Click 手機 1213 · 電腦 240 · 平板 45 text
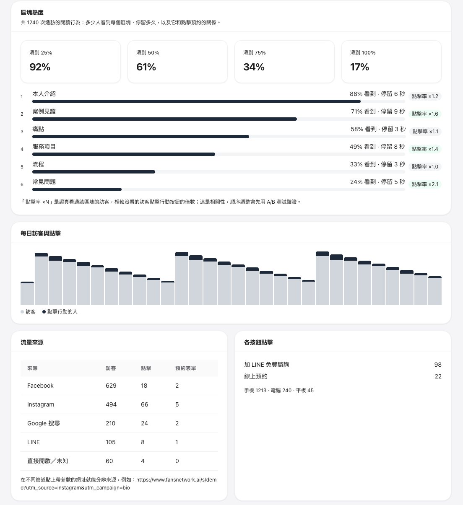 tap(279, 391)
